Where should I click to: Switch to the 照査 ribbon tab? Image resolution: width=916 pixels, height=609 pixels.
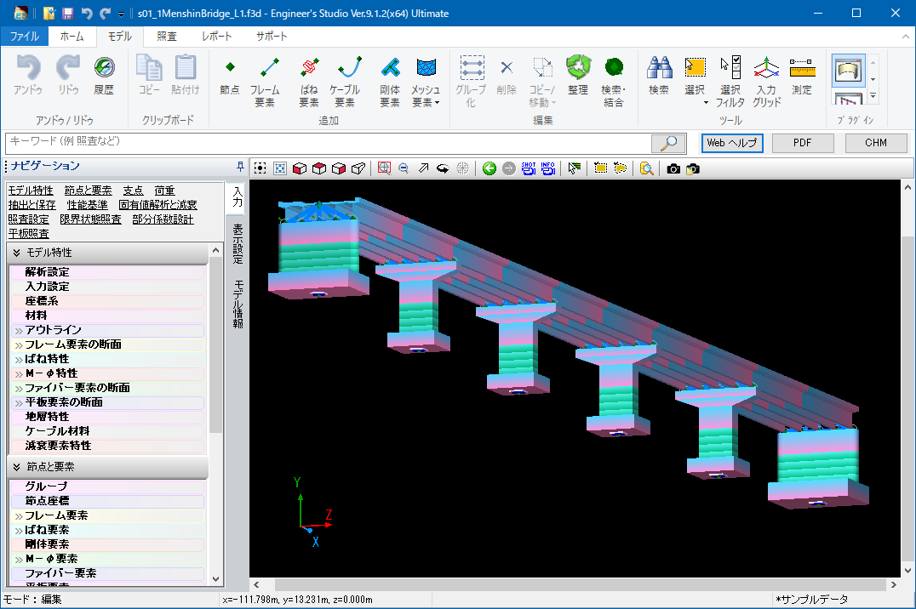pyautogui.click(x=167, y=37)
